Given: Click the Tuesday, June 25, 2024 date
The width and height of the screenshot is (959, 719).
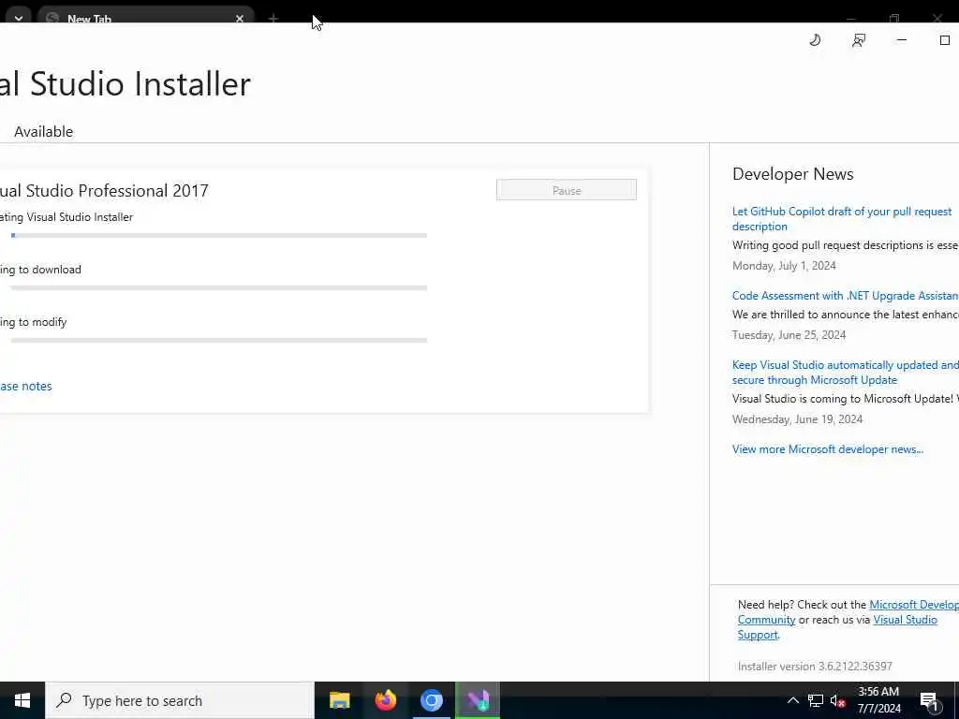Looking at the screenshot, I should pyautogui.click(x=789, y=335).
